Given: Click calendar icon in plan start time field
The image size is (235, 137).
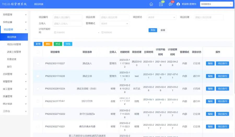Looking at the screenshot, I should click(55, 32).
